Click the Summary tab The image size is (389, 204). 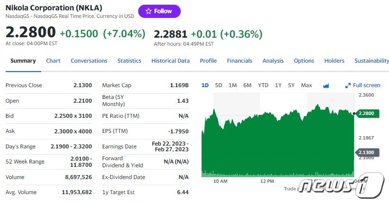pyautogui.click(x=23, y=61)
